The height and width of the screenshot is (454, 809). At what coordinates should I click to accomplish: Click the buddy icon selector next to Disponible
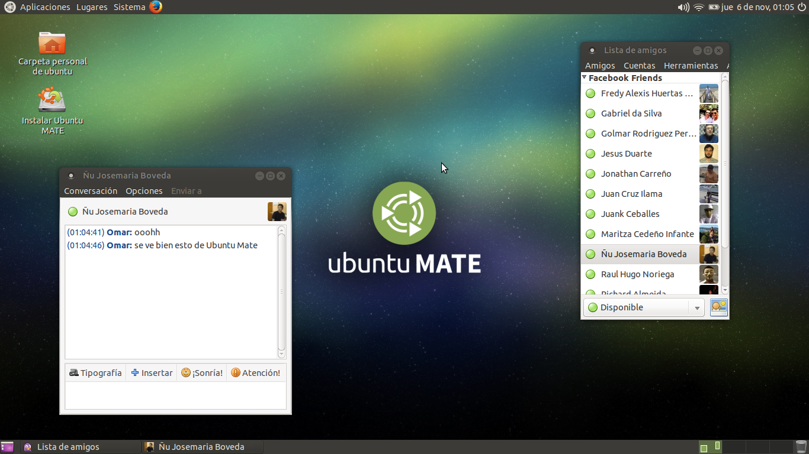tap(719, 307)
